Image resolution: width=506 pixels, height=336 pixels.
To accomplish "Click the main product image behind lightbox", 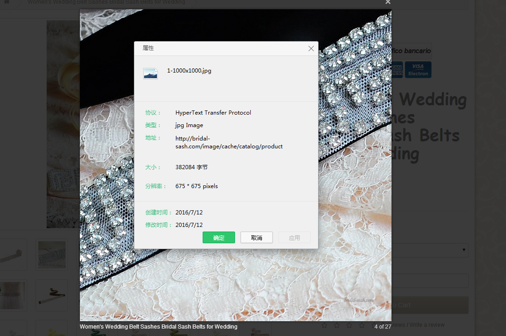I will pos(63,124).
